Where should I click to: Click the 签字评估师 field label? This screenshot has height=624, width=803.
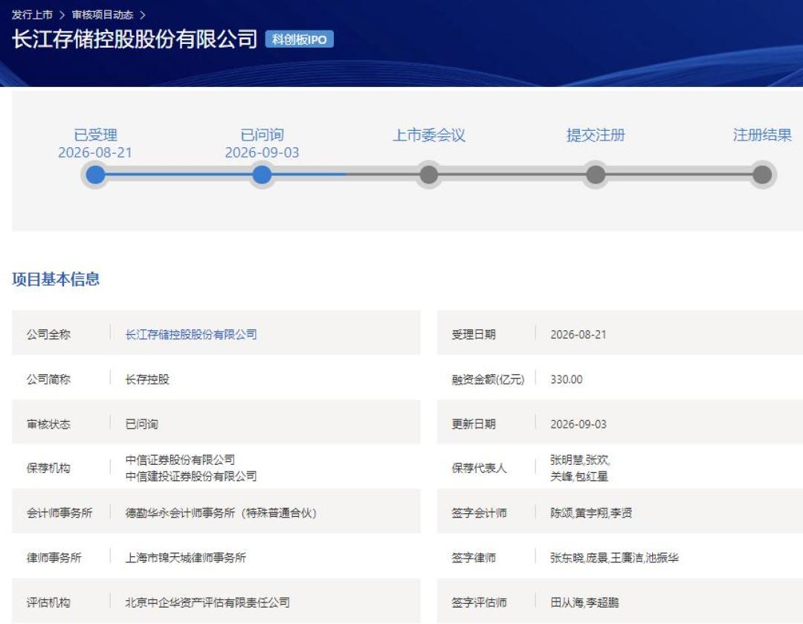[480, 602]
